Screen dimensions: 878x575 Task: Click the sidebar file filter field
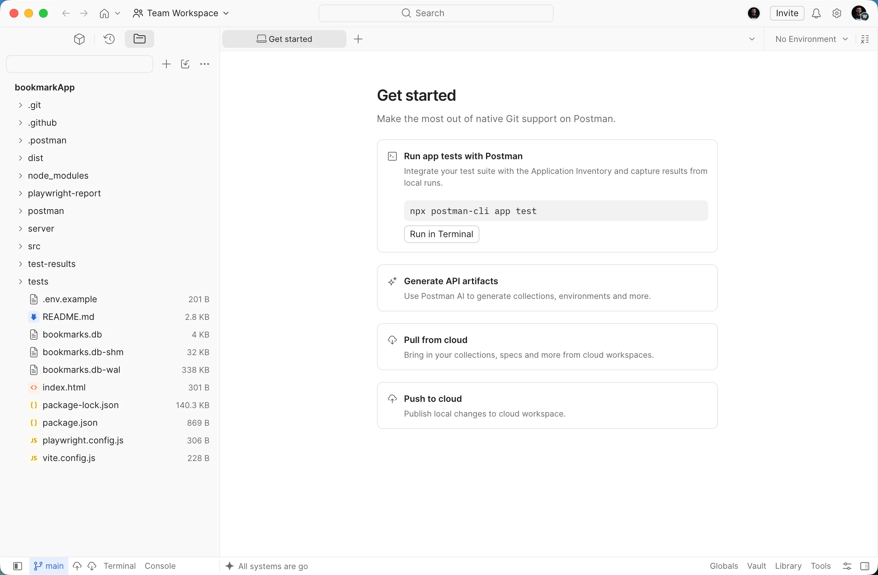click(79, 64)
